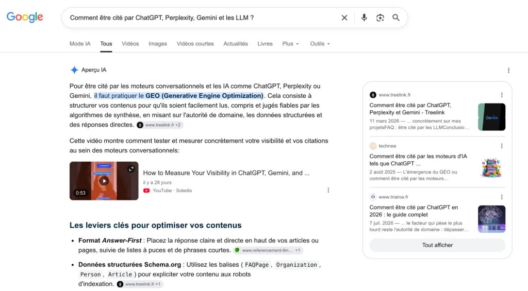Click the Gemini thumbnail of Treelink result
This screenshot has height=291, width=528.
(x=491, y=117)
